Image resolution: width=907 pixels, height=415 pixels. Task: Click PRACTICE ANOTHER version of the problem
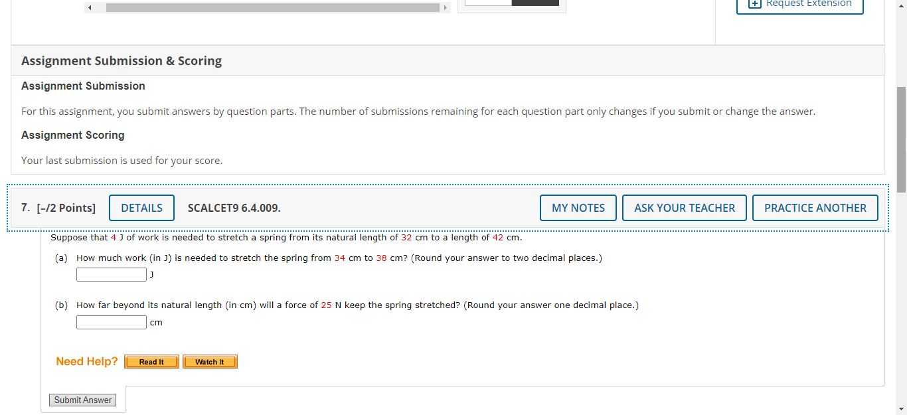(x=815, y=207)
